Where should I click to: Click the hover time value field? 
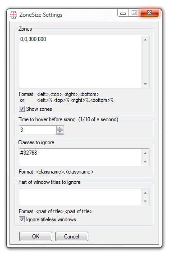(x=38, y=130)
